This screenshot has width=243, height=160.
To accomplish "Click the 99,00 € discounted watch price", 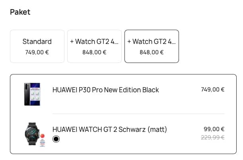I will point(214,129).
